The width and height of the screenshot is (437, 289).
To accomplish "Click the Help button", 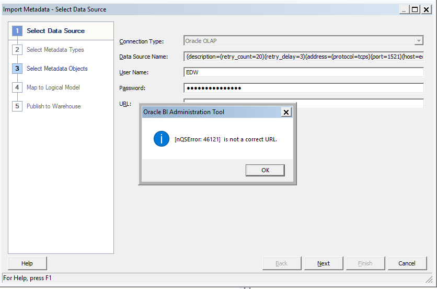I will 27,263.
